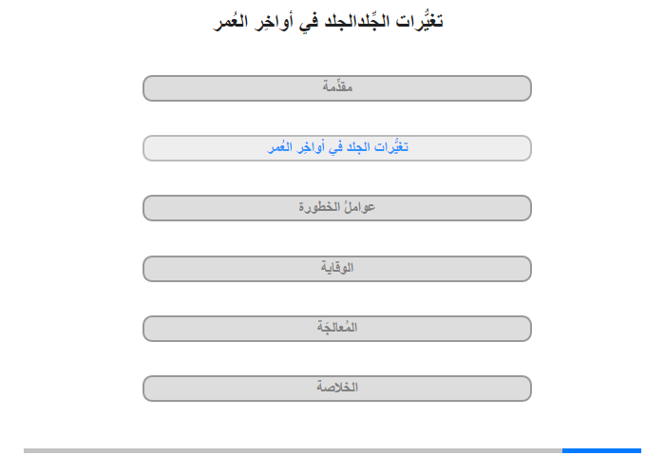Click the left end of the الوقاية bar
Image resolution: width=665 pixels, height=456 pixels.
tap(155, 269)
